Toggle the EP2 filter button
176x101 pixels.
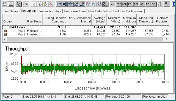(x=136, y=4)
